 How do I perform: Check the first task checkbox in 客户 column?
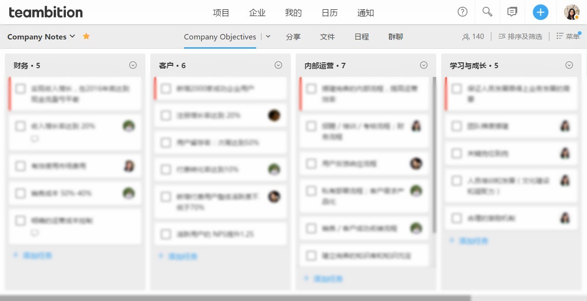pyautogui.click(x=166, y=89)
